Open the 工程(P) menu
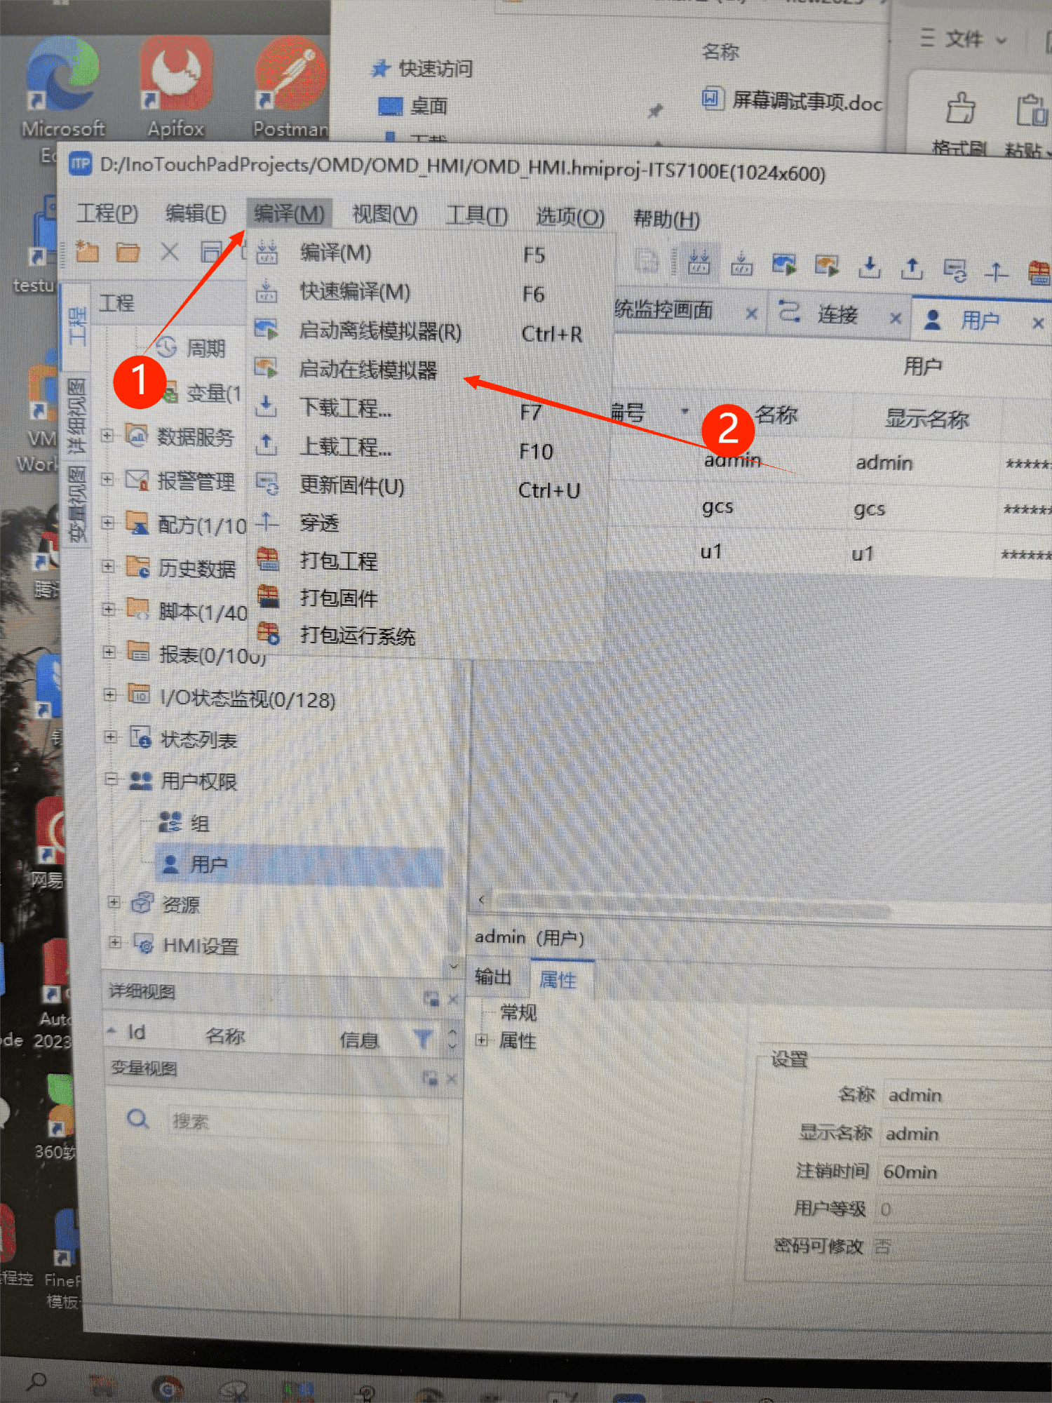Viewport: 1052px width, 1403px height. pyautogui.click(x=107, y=213)
